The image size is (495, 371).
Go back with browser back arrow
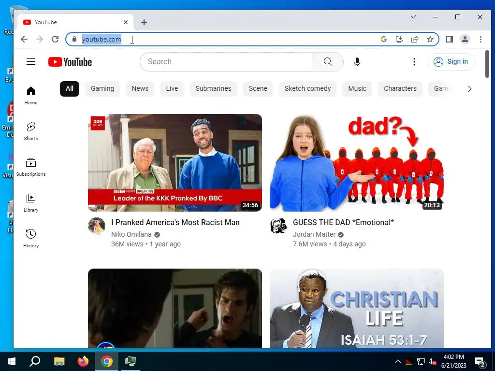[x=24, y=39]
